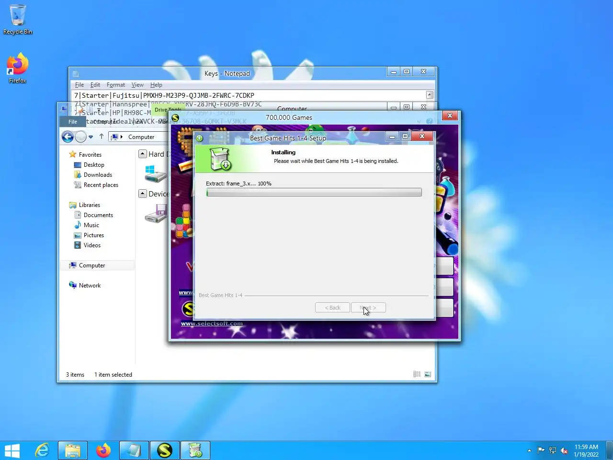Screen dimensions: 613x460
Task: Collapse the Hard Disk Drives group
Action: (x=143, y=154)
